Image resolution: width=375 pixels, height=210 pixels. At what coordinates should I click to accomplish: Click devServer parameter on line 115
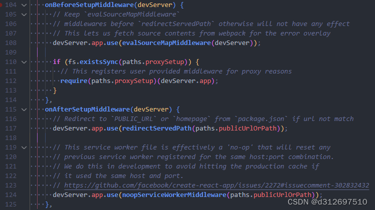pos(151,109)
